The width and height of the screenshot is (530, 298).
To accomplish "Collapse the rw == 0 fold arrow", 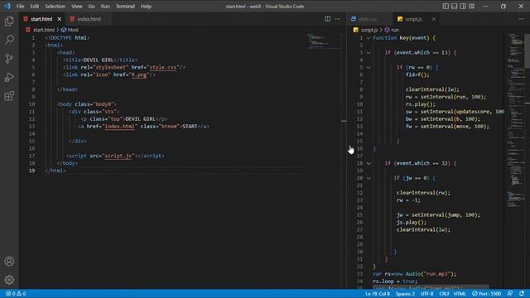I will pyautogui.click(x=369, y=67).
